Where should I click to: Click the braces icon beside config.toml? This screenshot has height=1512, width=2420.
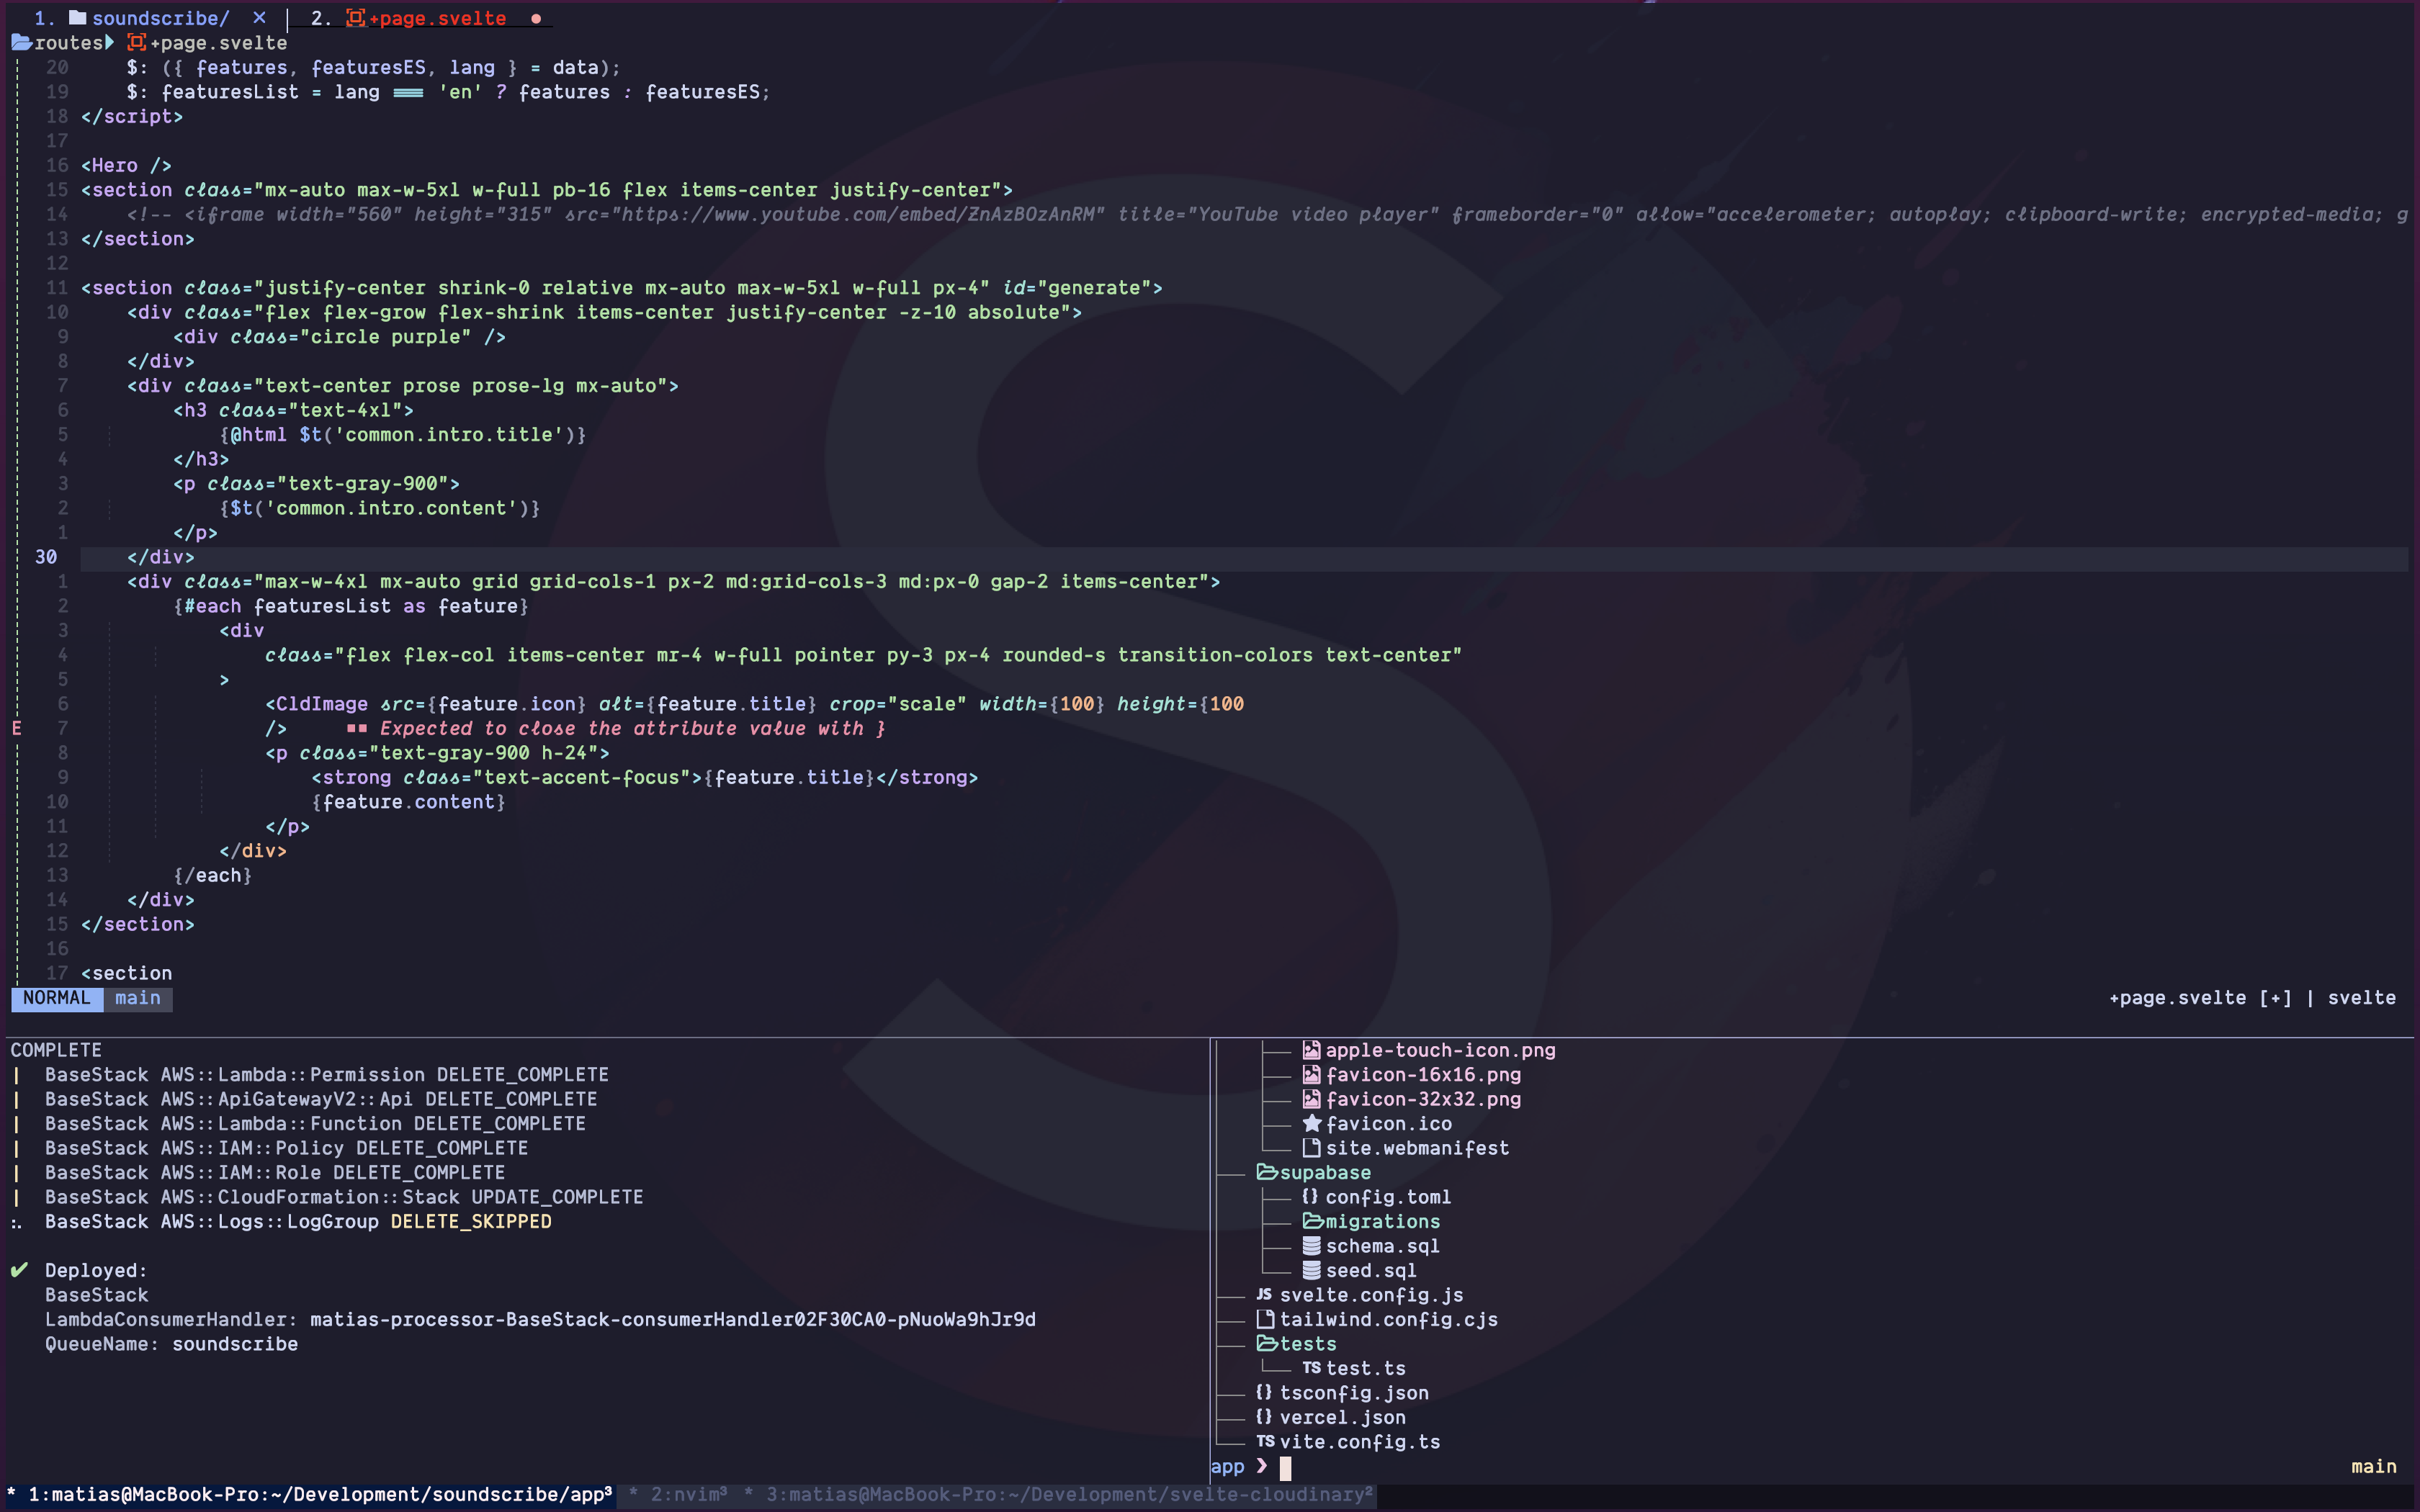(1310, 1196)
